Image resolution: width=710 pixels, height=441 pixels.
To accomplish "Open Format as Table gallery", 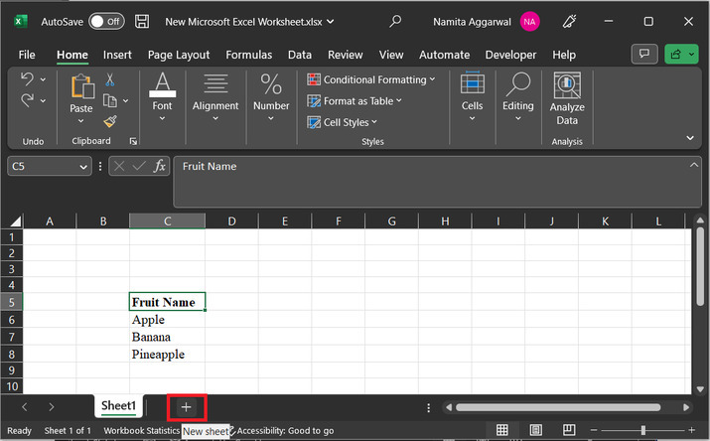I will pos(355,101).
